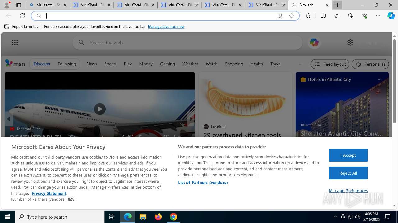
Task: Open the Travel category
Action: tap(276, 64)
